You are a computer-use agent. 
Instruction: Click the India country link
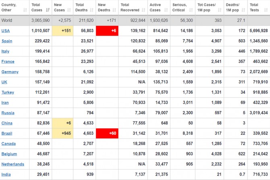pos(6,175)
